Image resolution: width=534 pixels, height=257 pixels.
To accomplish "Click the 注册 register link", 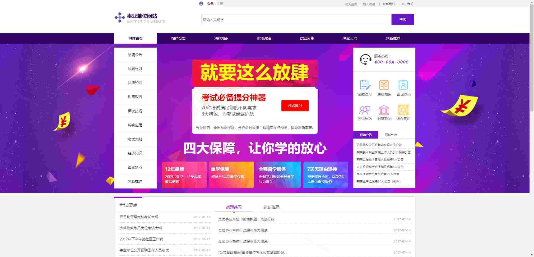I will (x=220, y=4).
